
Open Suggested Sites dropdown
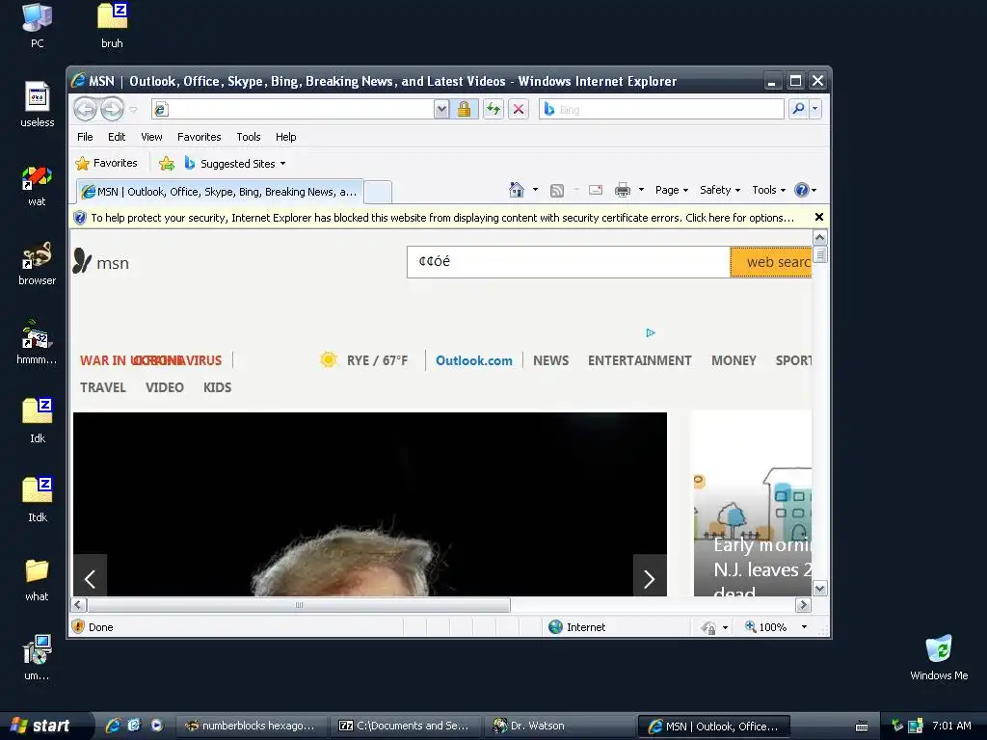pyautogui.click(x=235, y=164)
